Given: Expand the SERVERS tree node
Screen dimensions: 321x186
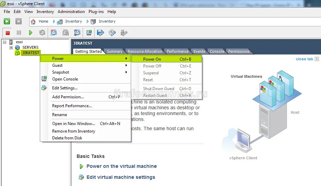Looking at the screenshot, I should click(x=11, y=48).
